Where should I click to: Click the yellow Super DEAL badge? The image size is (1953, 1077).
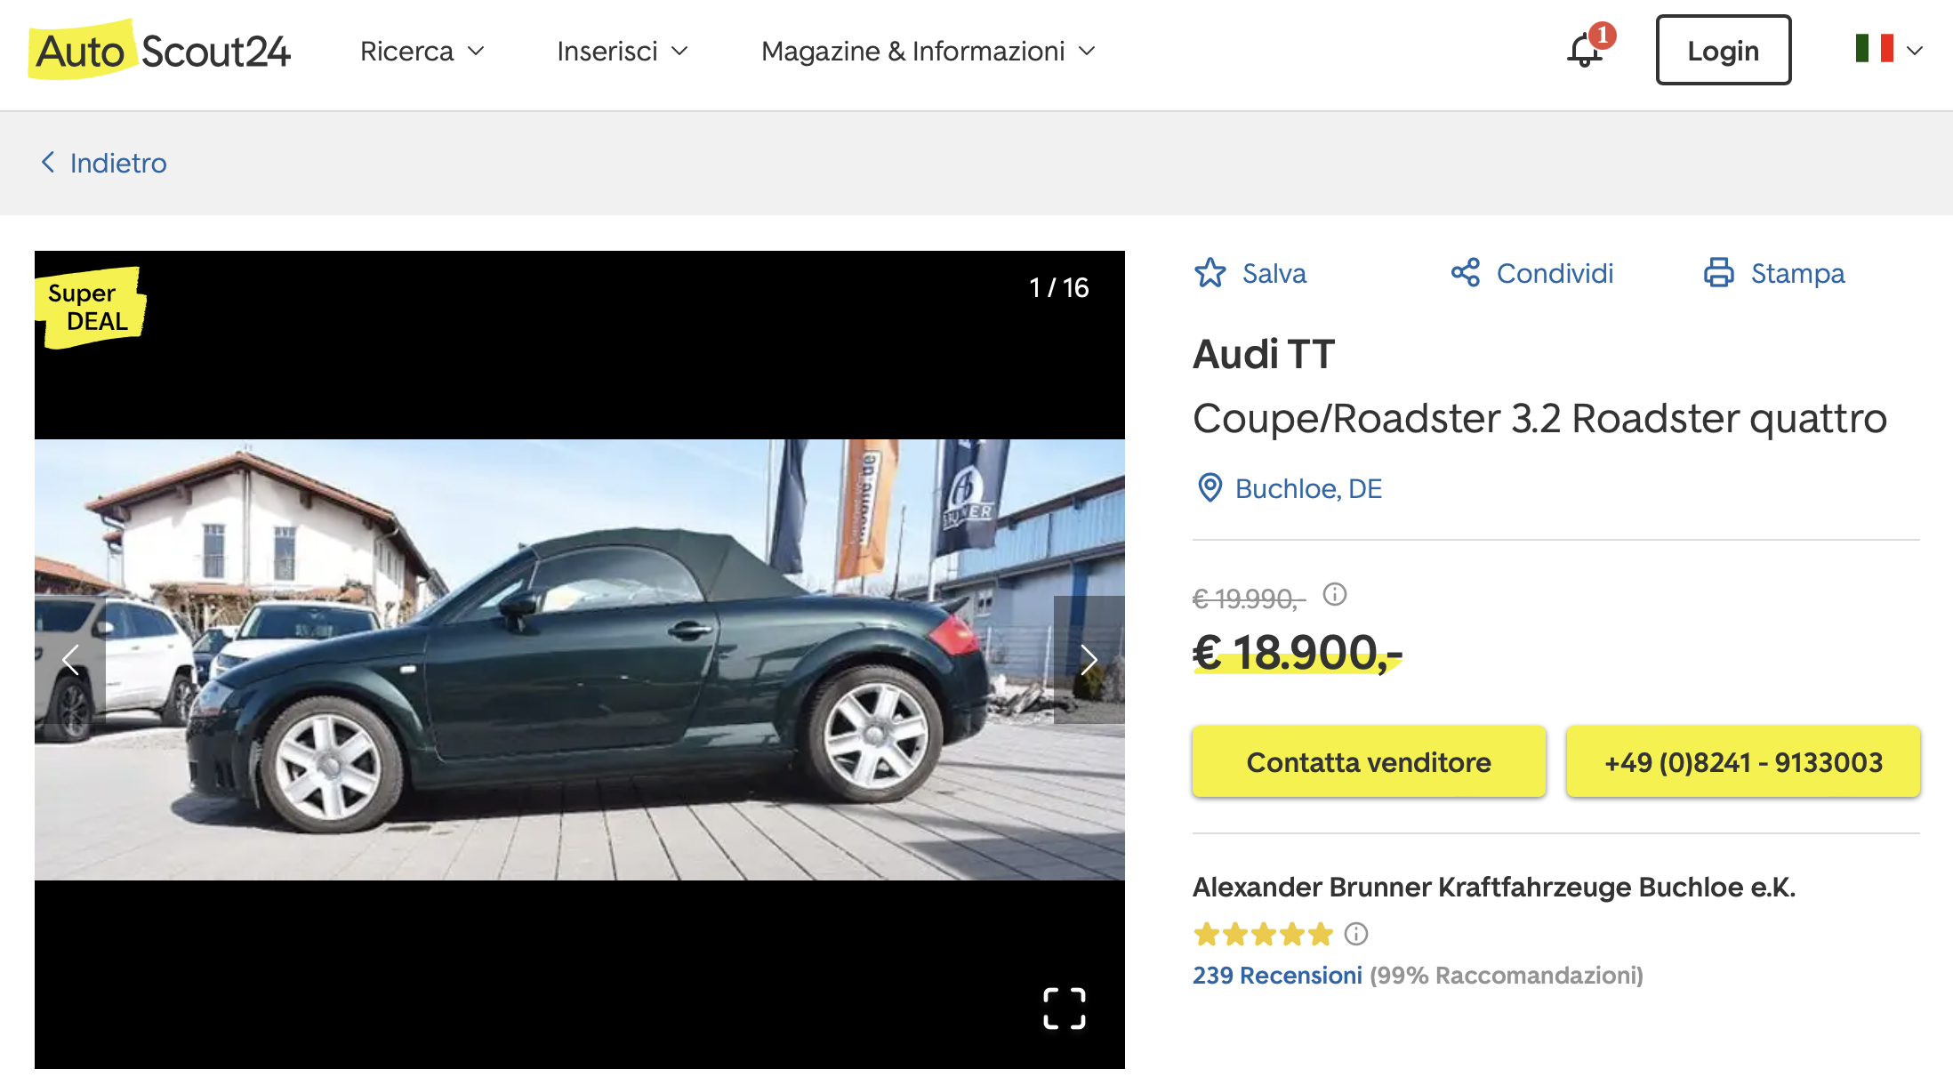[x=92, y=307]
